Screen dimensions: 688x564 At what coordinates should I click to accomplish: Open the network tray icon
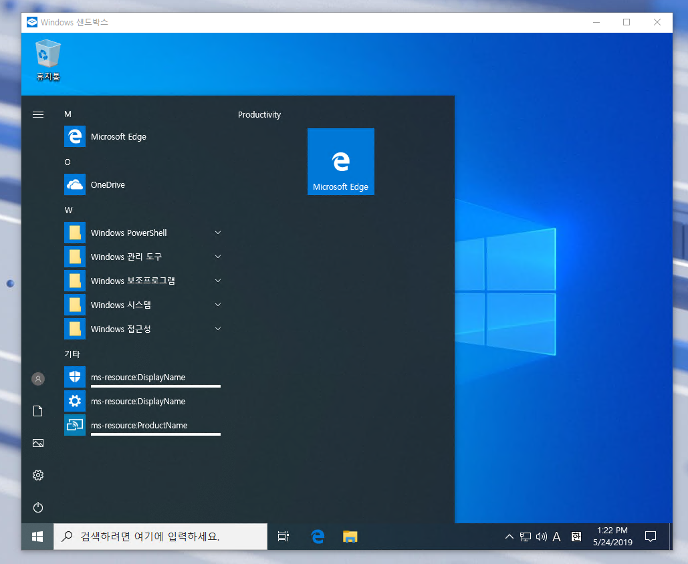526,537
